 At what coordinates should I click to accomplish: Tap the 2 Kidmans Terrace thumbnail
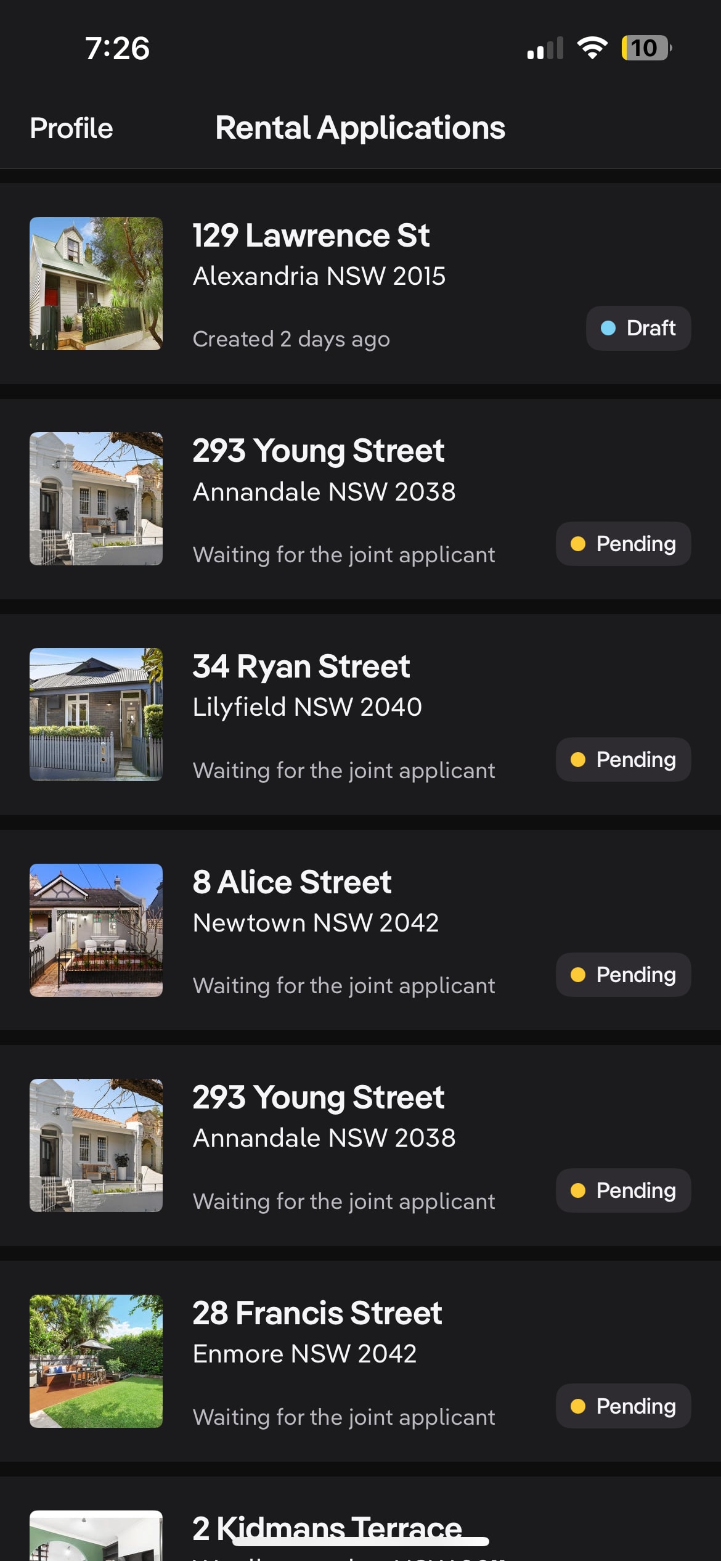coord(96,1535)
